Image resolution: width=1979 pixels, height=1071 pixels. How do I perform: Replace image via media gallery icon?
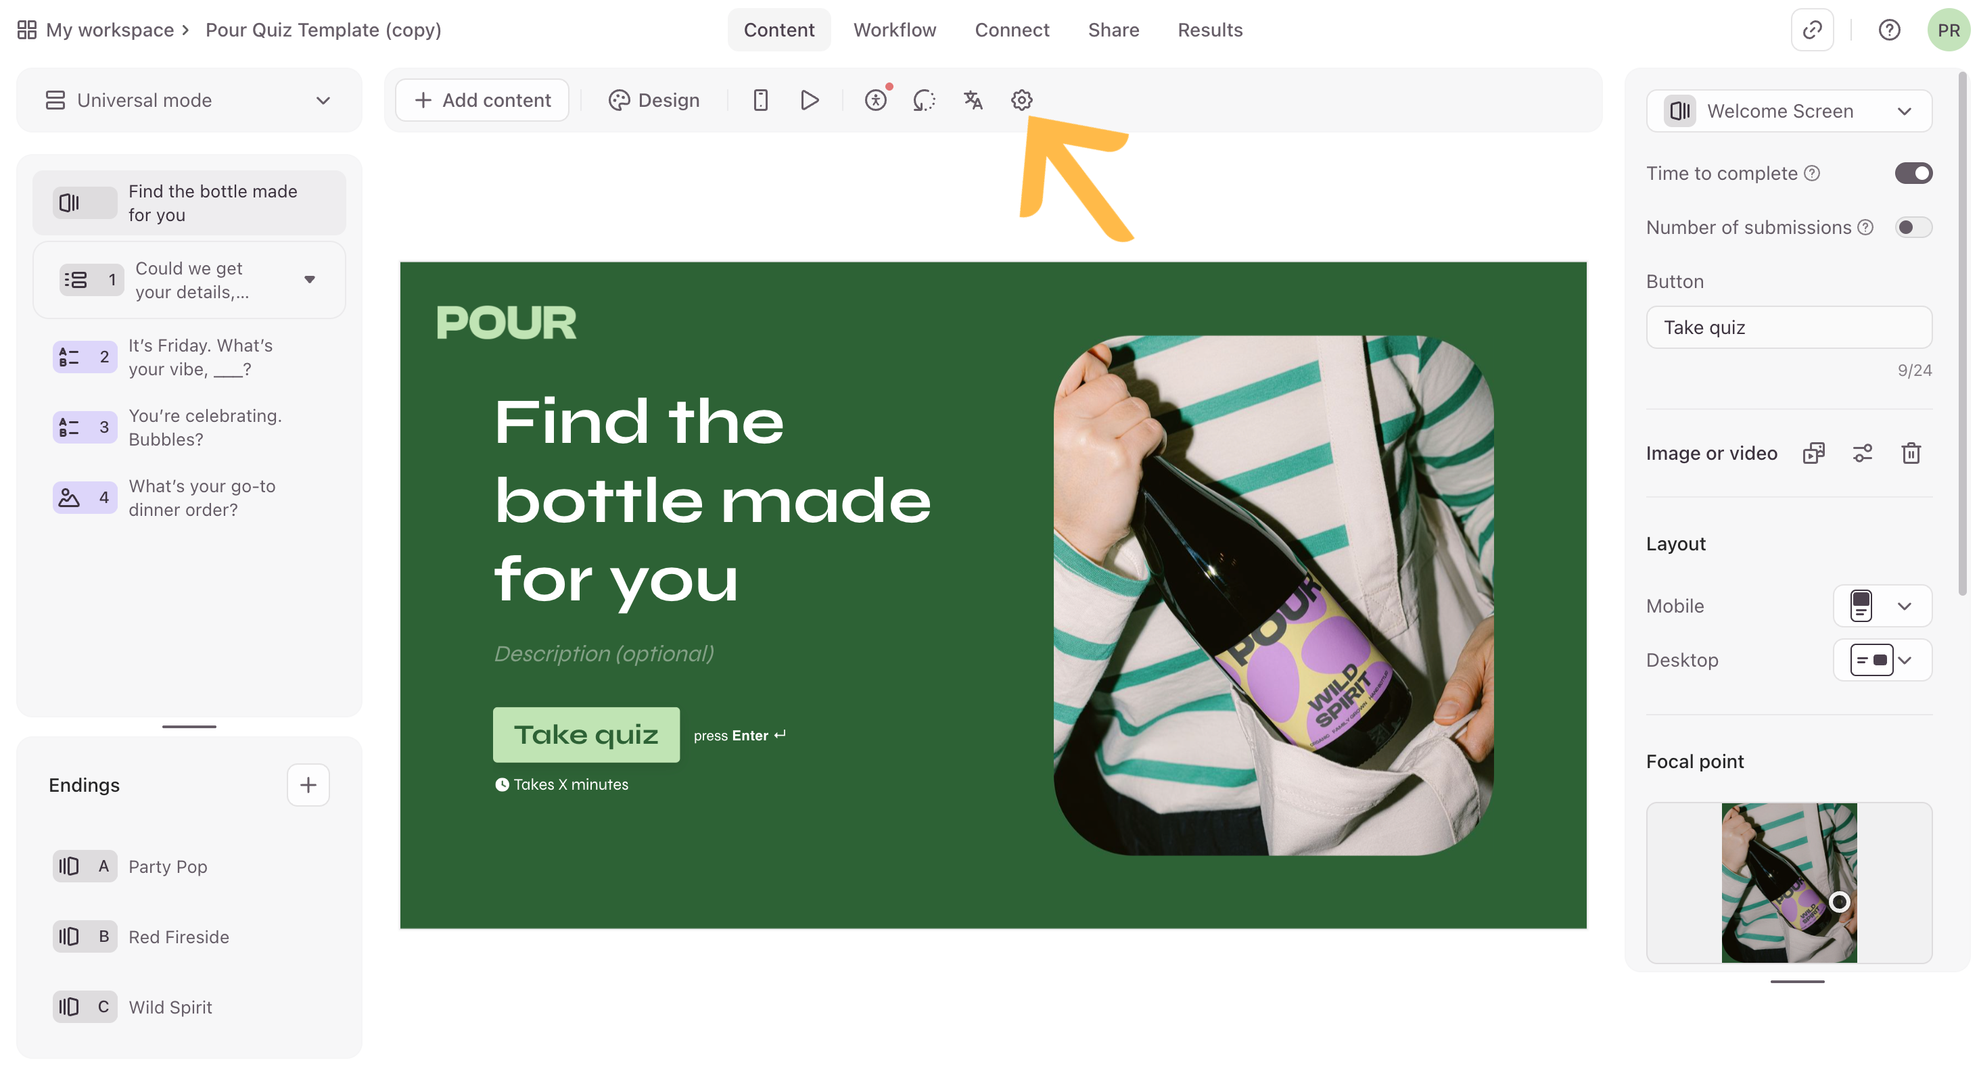coord(1813,453)
